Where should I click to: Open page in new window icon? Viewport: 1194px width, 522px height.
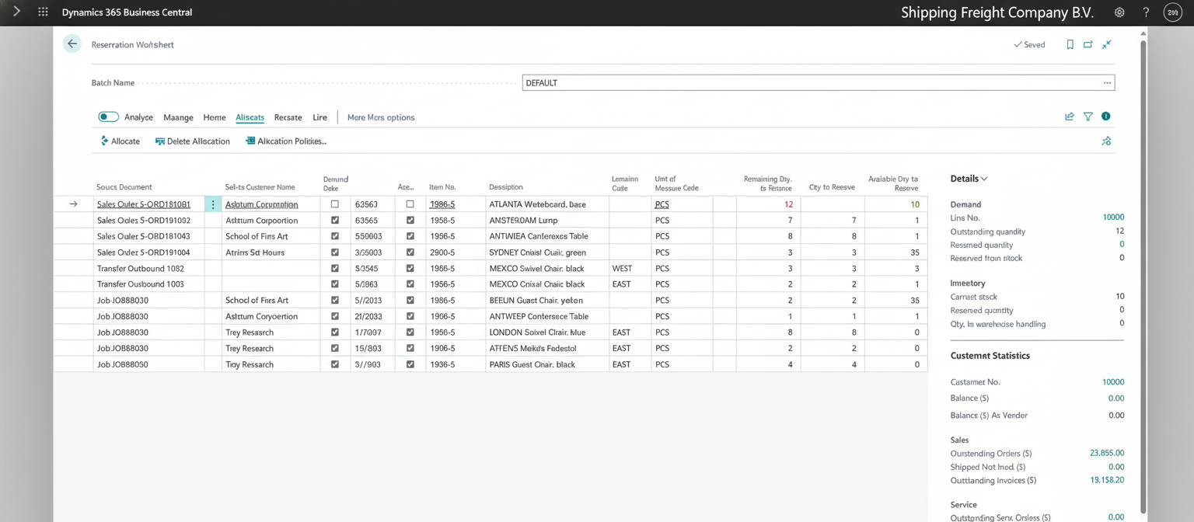click(1088, 45)
